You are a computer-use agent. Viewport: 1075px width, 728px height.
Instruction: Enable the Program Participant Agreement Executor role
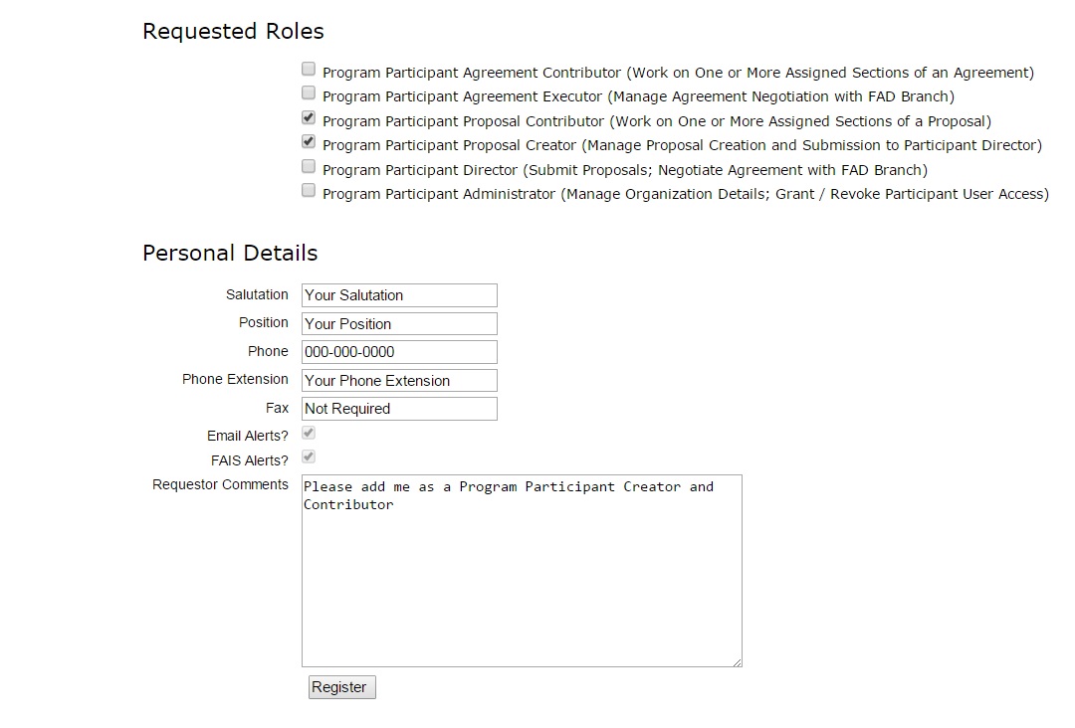click(309, 93)
